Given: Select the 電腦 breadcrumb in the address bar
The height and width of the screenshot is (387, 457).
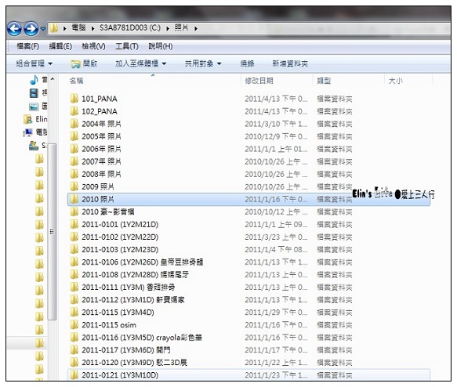Looking at the screenshot, I should click(78, 28).
